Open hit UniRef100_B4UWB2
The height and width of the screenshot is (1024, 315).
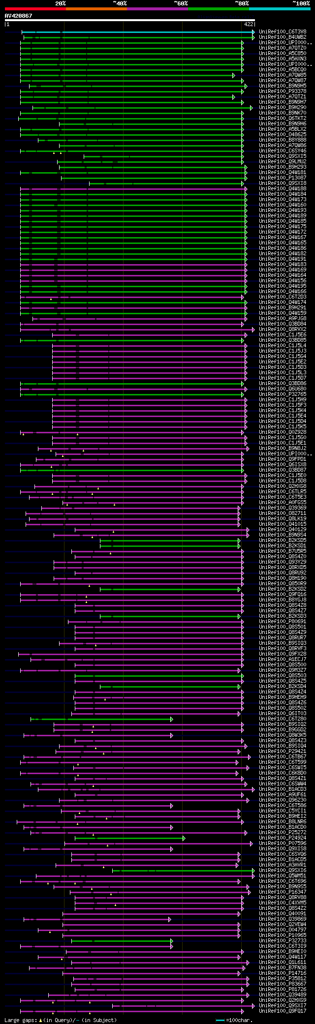pyautogui.click(x=283, y=37)
